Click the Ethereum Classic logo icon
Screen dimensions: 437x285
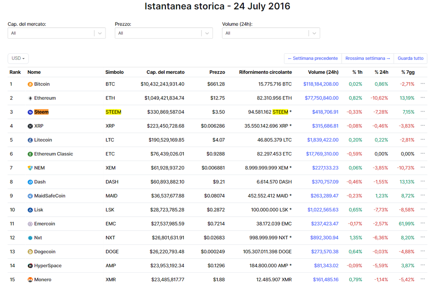tap(30, 154)
